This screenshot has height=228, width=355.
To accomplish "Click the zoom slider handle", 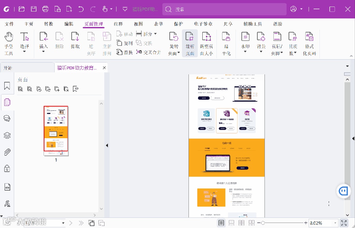I will pos(263,223).
